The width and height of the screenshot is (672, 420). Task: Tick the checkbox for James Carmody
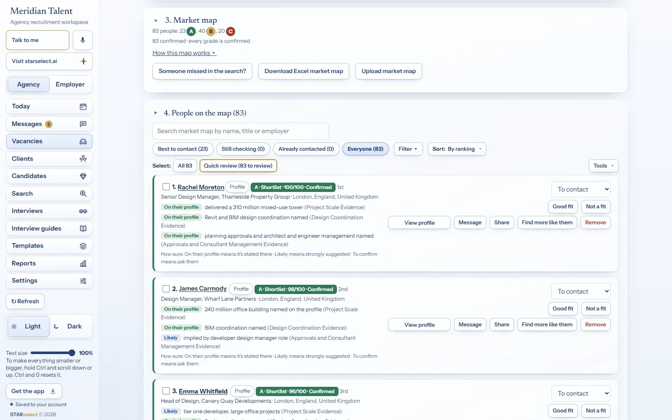point(166,289)
